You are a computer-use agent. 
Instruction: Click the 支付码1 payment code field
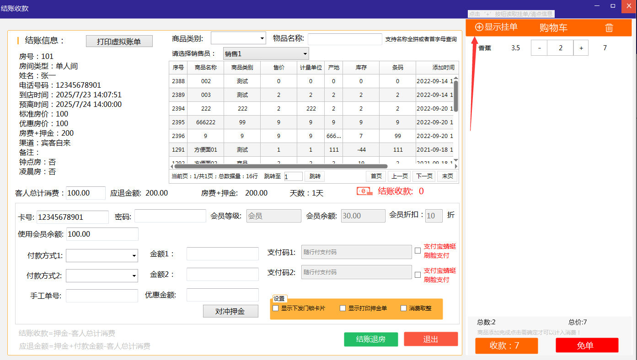357,252
